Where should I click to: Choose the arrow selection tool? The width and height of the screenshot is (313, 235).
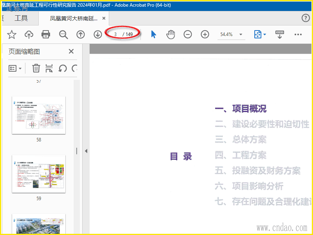pyautogui.click(x=153, y=34)
